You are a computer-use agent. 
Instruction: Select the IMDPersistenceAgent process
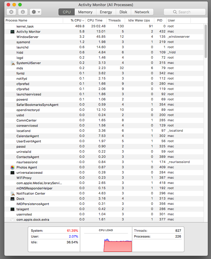(104, 204)
